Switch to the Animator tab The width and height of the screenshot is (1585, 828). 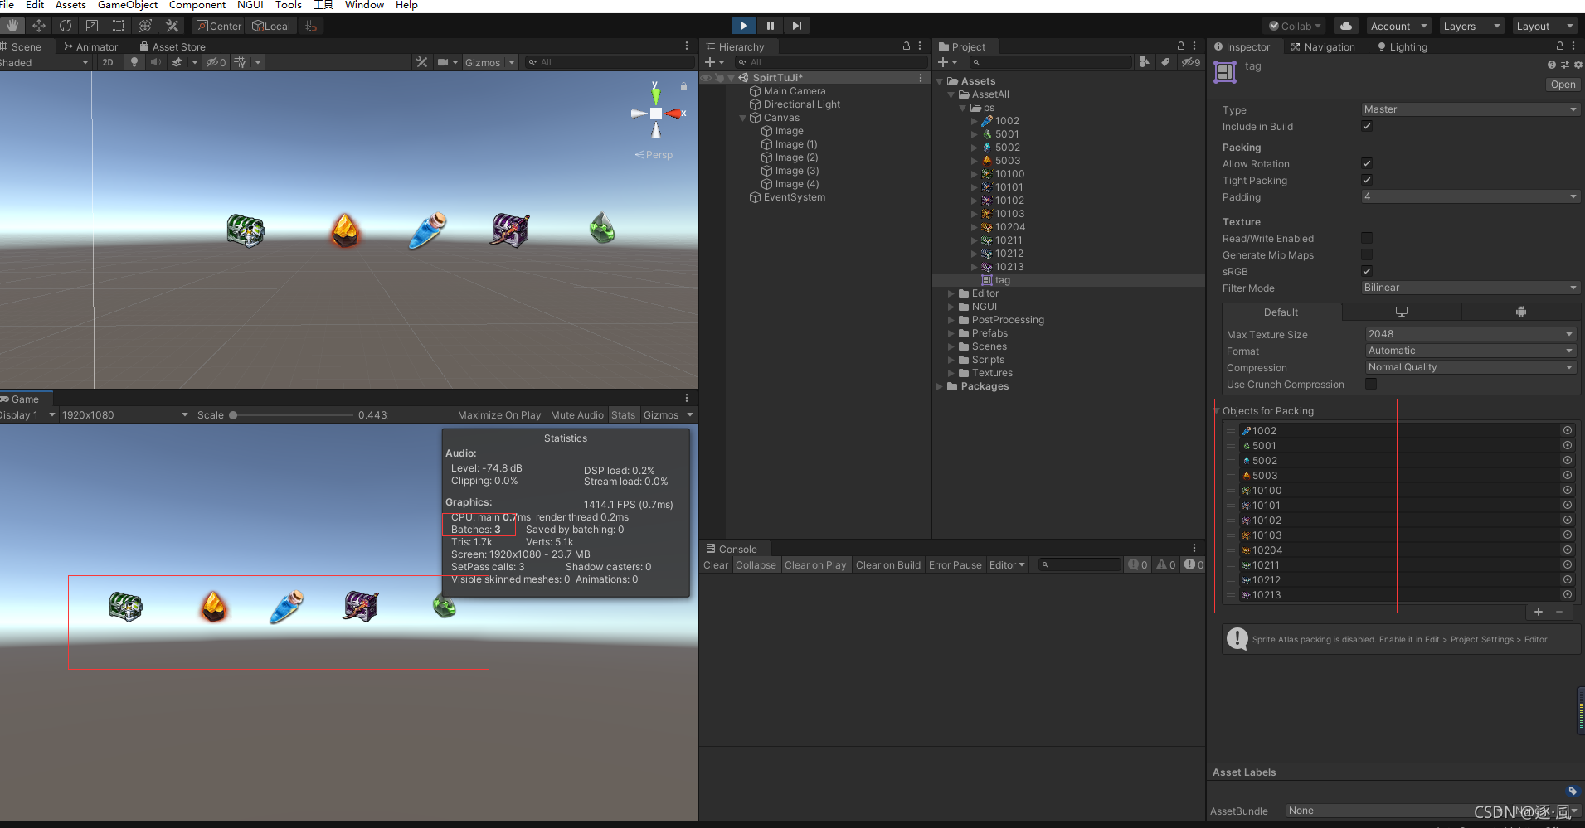pyautogui.click(x=90, y=46)
